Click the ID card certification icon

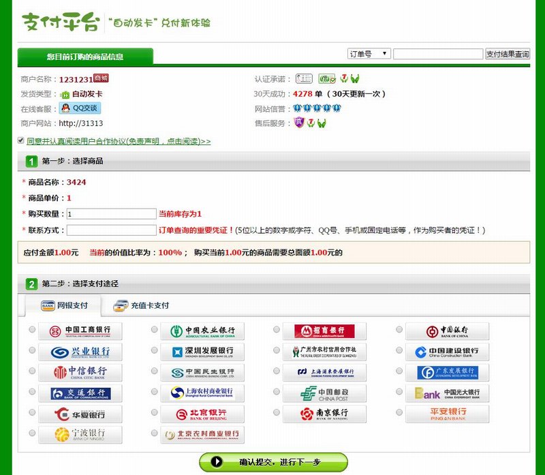coord(304,78)
